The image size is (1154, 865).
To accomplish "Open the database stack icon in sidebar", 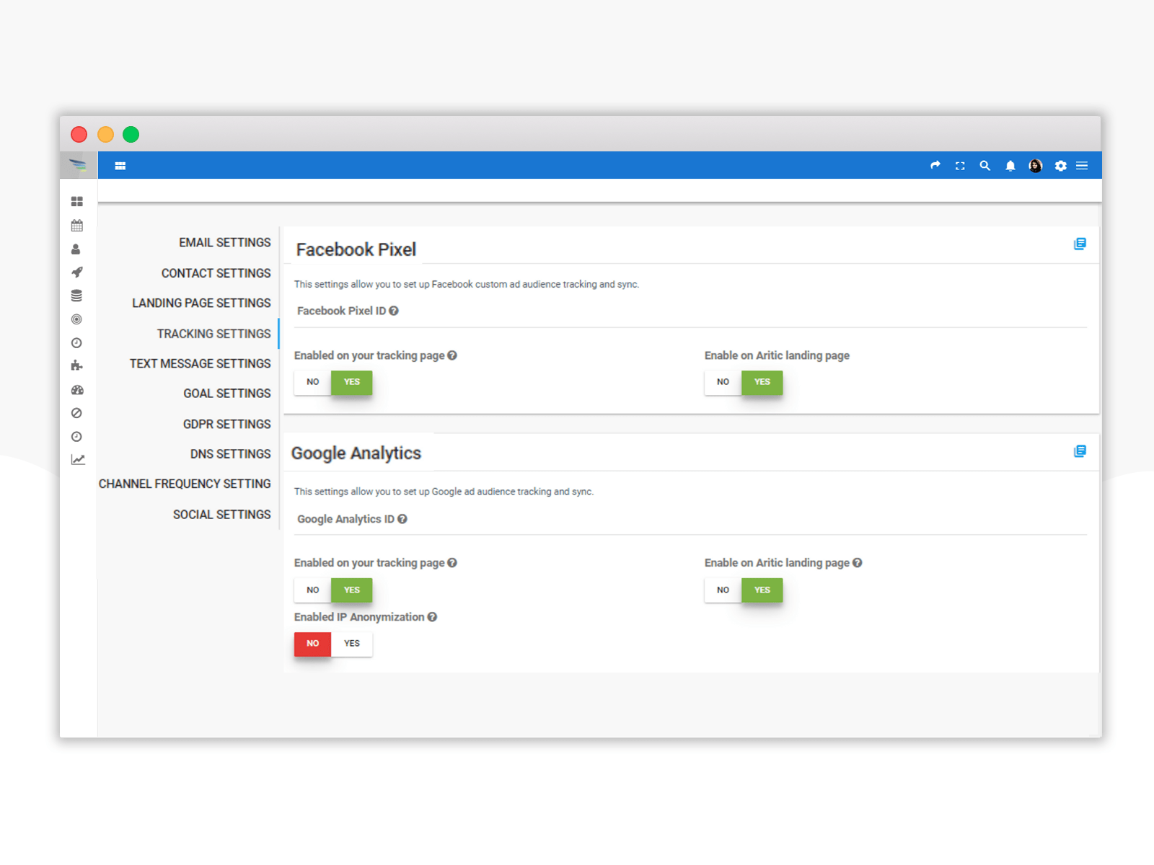I will [x=76, y=296].
